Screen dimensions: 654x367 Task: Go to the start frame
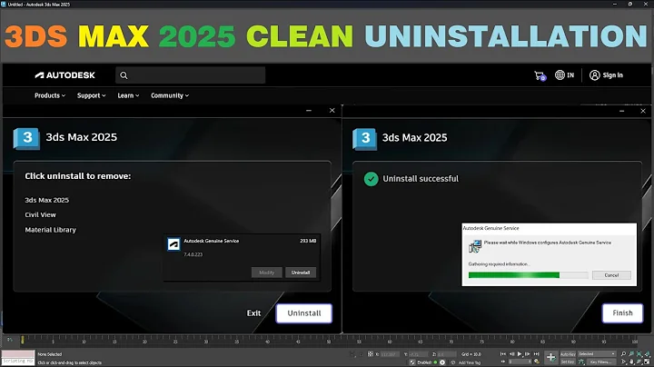(x=503, y=353)
